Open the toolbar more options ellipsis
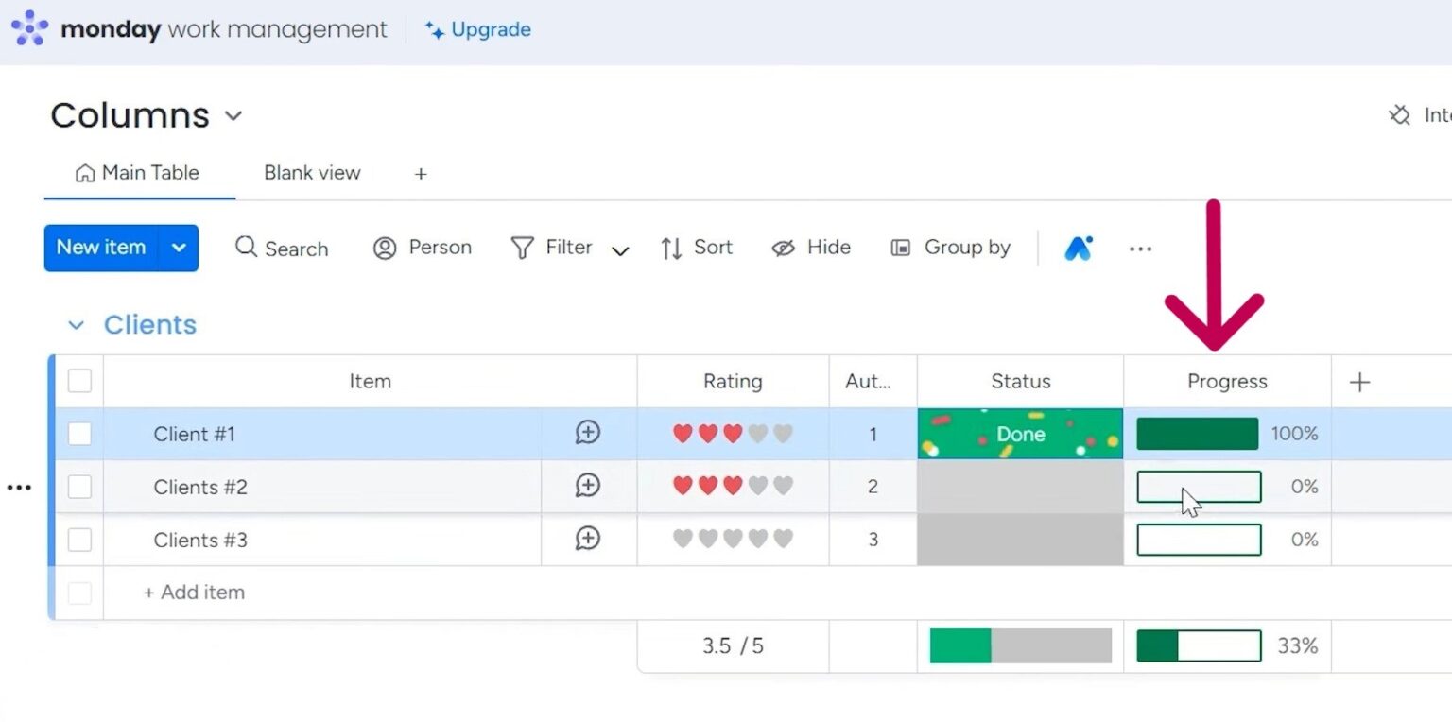Viewport: 1452px width, 722px height. pos(1140,249)
